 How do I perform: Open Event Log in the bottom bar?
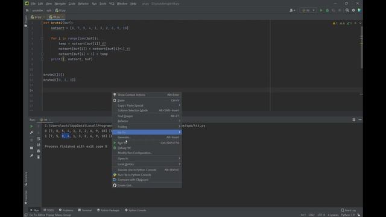[x=349, y=210]
